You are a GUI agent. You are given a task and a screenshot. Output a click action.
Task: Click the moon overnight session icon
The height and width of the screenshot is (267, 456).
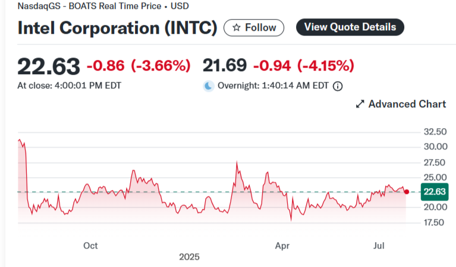click(208, 86)
